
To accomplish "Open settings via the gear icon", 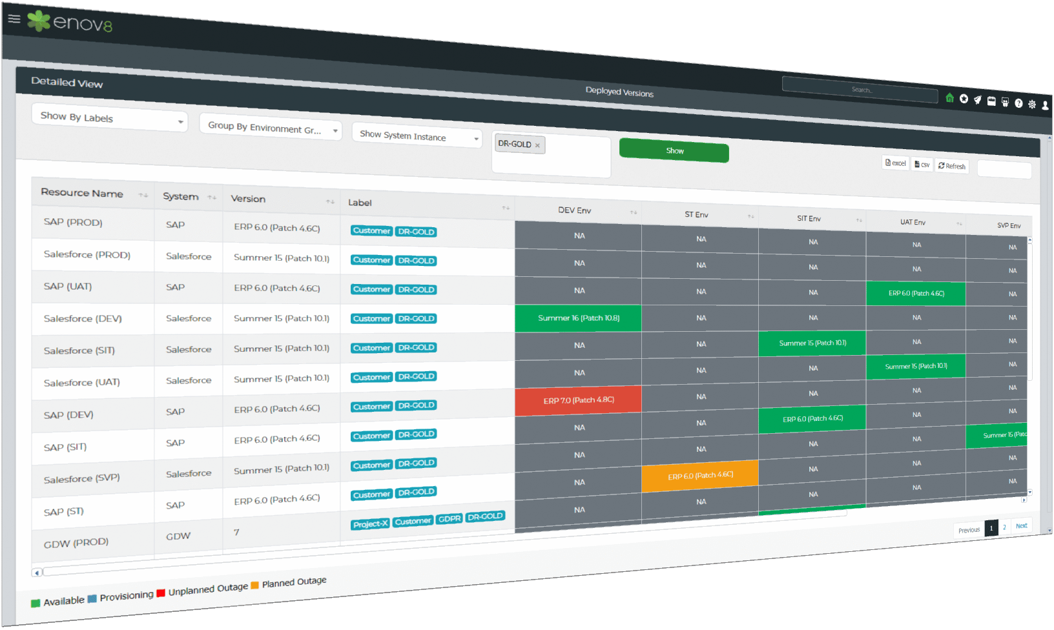I will point(1032,104).
